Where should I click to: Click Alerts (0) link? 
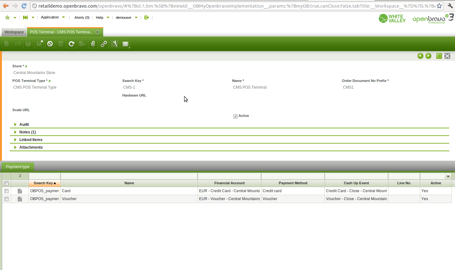82,17
